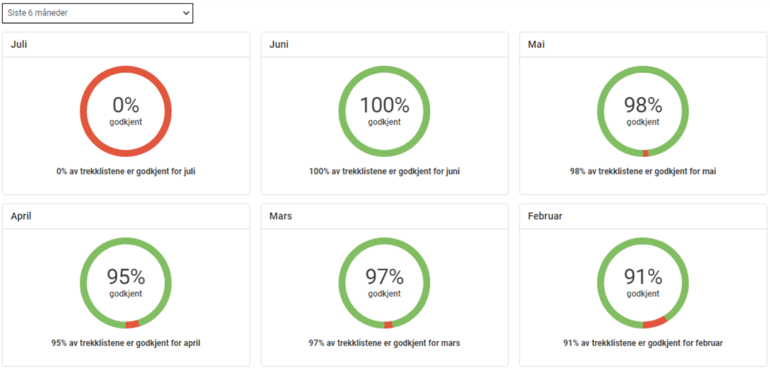Screen dimensions: 770x369
Task: Open the Mai card header
Action: [x=643, y=44]
